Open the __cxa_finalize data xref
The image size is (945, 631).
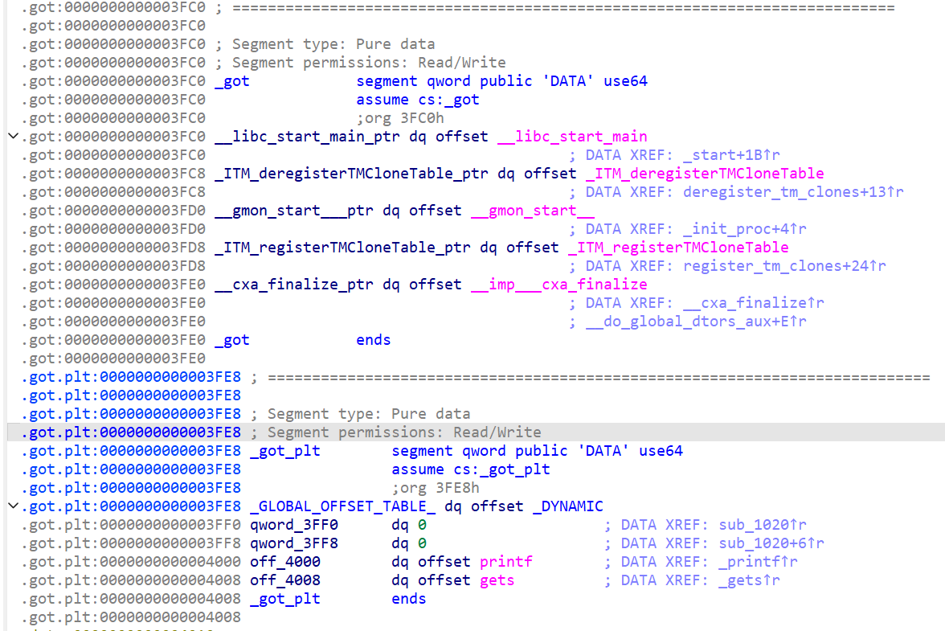[754, 303]
